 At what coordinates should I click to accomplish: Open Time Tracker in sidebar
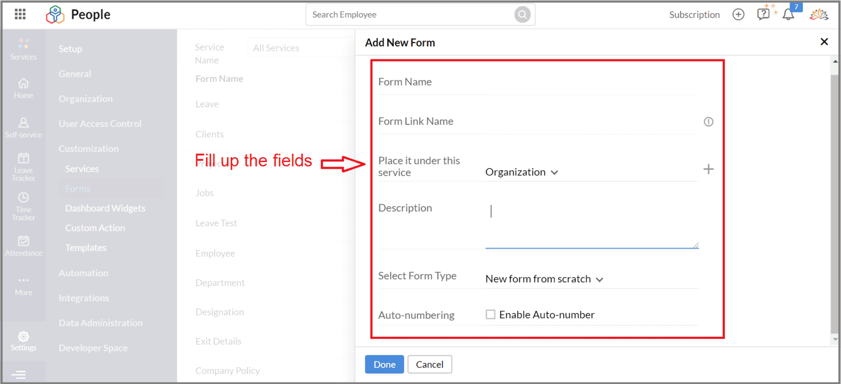click(x=24, y=206)
